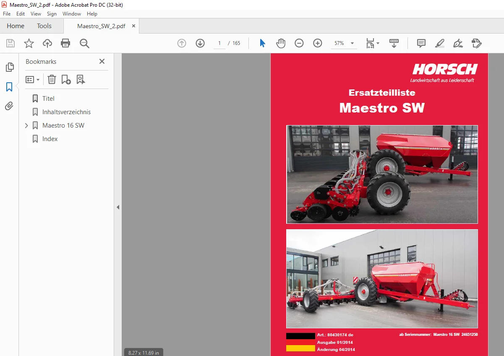Viewport: 504px width, 356px height.
Task: Click the scrolling mode keyboard icon
Action: tap(394, 43)
